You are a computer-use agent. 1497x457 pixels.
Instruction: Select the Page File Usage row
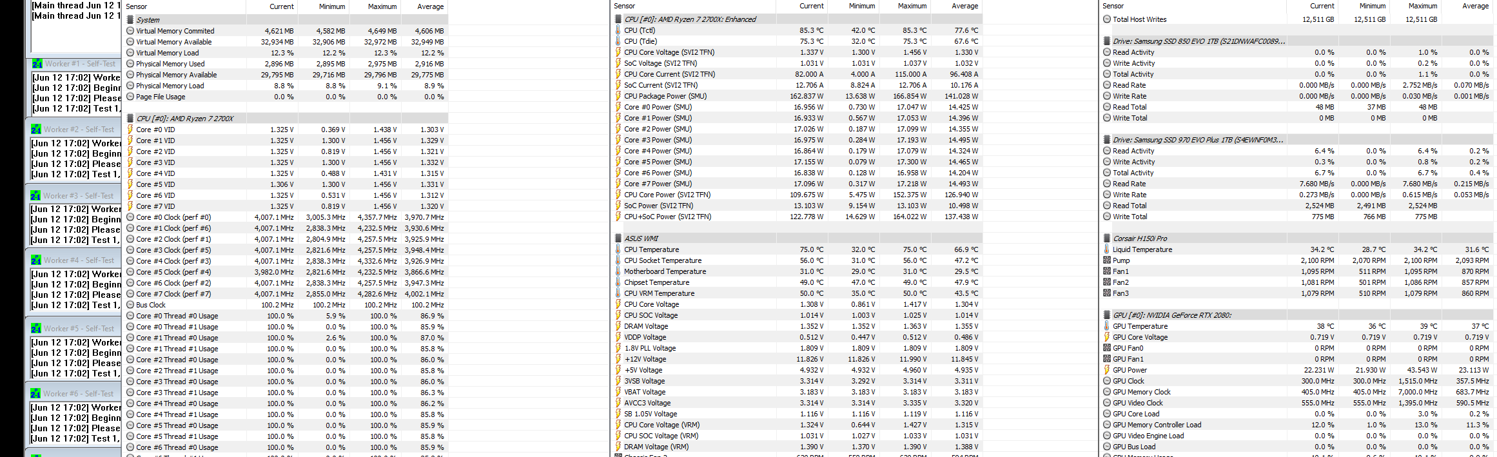[x=285, y=97]
